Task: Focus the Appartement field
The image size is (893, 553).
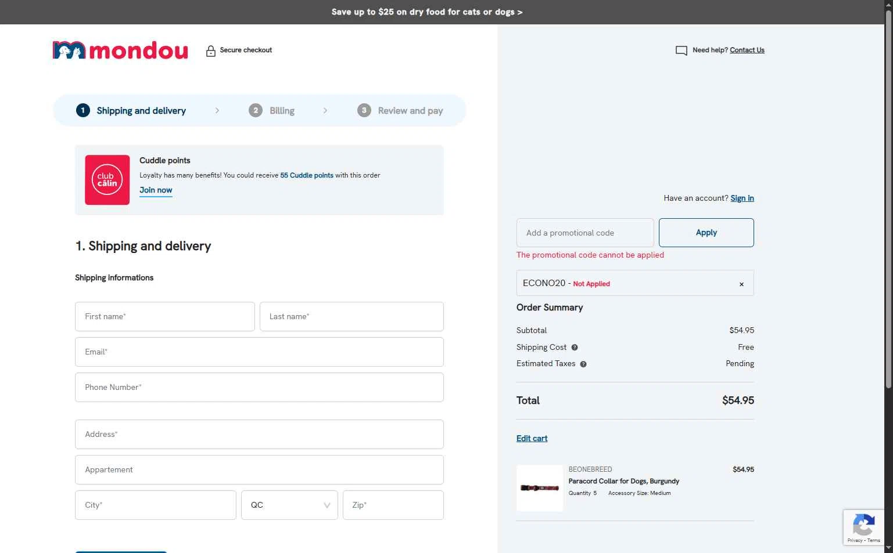Action: pyautogui.click(x=259, y=469)
